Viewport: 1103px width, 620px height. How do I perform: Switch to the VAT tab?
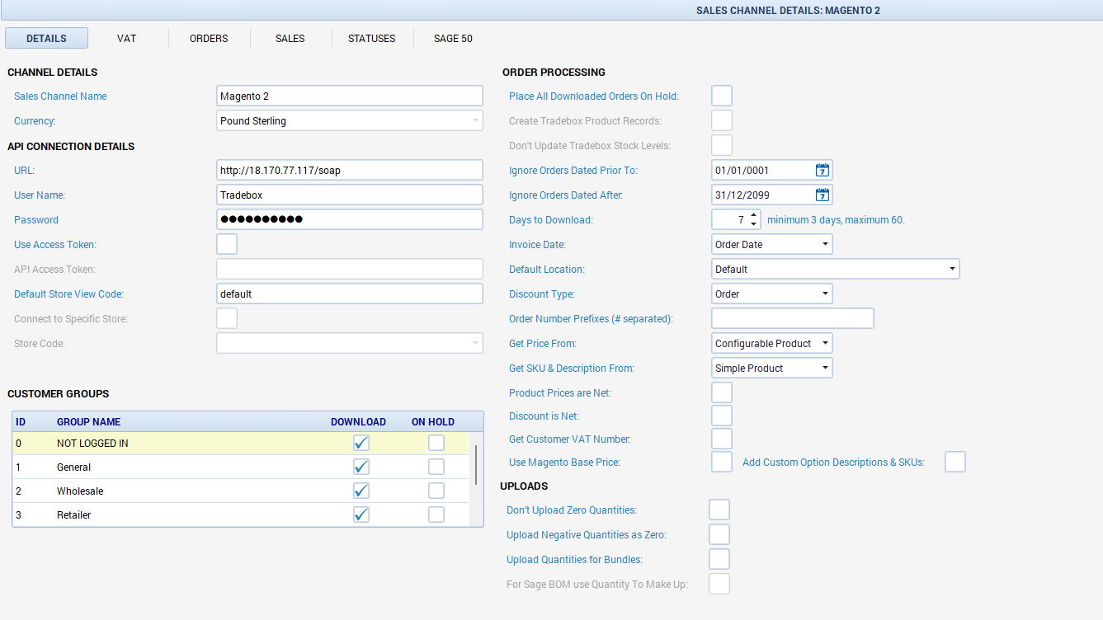tap(126, 39)
